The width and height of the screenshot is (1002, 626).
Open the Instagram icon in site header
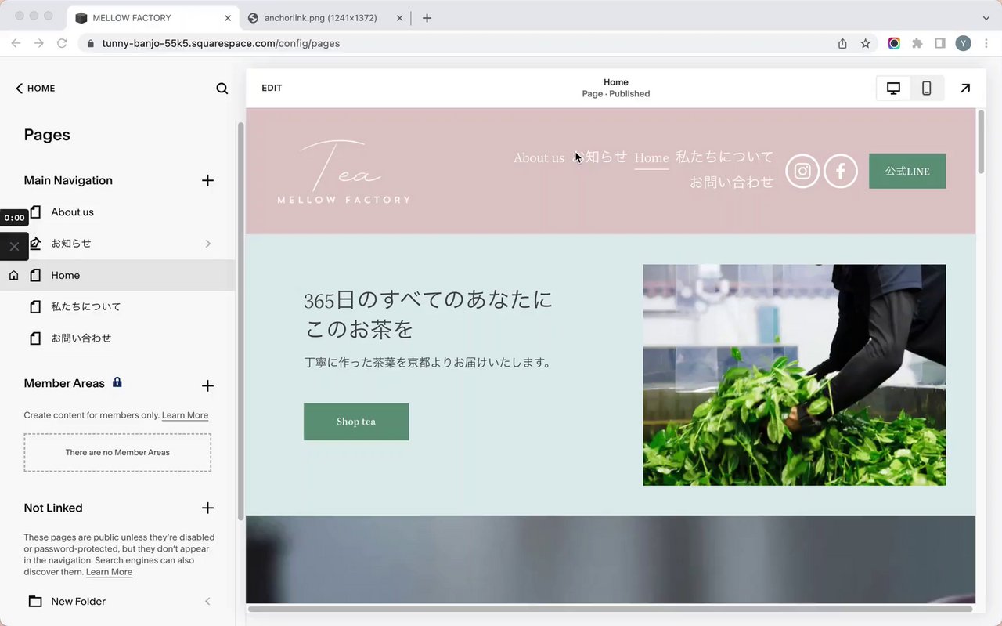(802, 171)
